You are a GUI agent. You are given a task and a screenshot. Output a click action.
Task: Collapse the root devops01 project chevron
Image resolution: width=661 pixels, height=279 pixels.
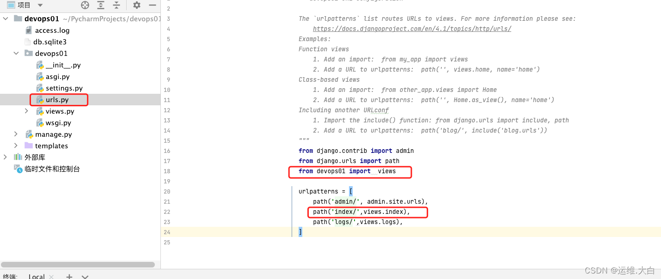tap(6, 18)
